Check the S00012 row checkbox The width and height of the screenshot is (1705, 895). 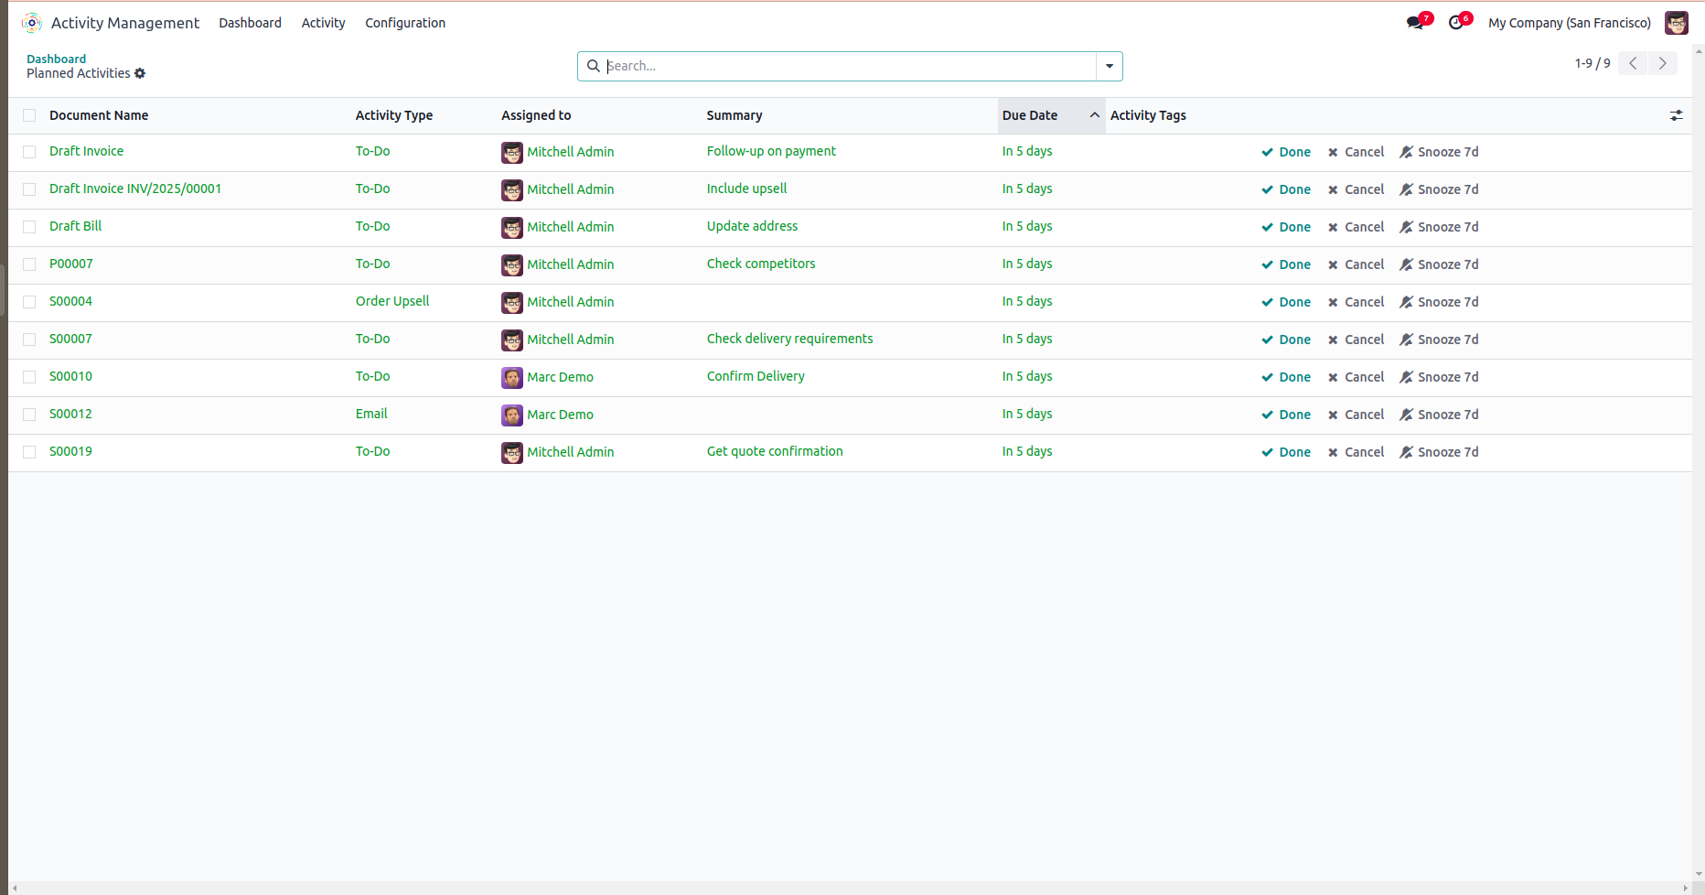pos(29,415)
